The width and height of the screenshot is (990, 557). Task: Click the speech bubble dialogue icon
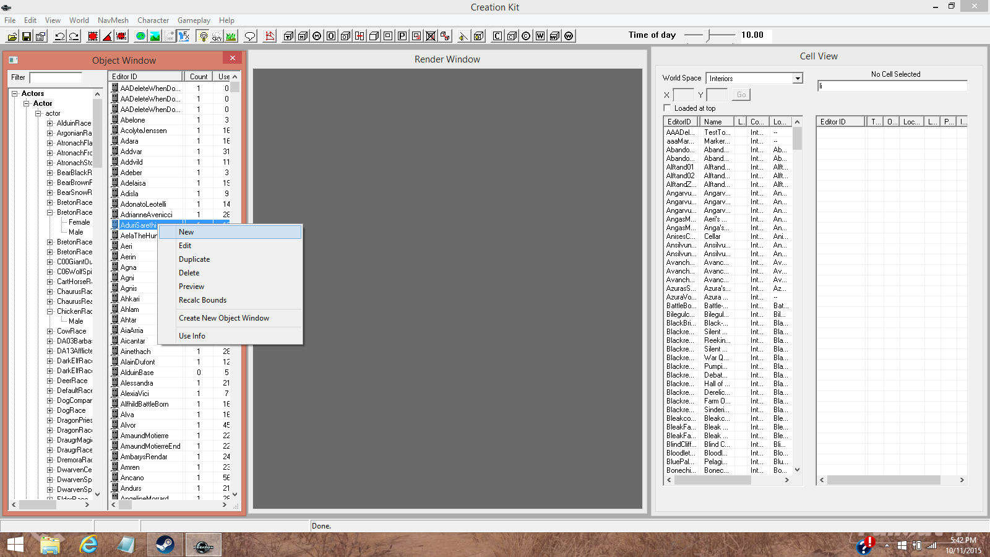click(250, 36)
